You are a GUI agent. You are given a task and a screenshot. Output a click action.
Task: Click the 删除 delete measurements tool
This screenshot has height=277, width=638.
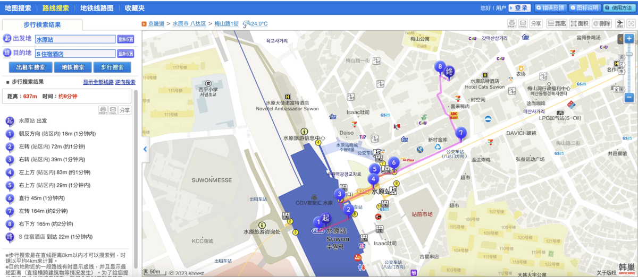601,24
